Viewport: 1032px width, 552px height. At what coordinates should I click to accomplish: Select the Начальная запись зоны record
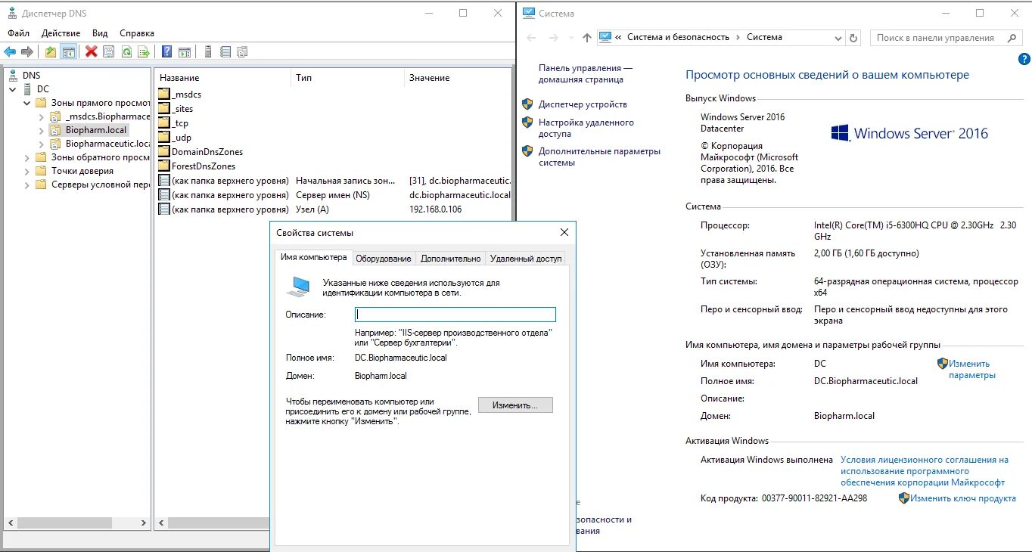[334, 181]
